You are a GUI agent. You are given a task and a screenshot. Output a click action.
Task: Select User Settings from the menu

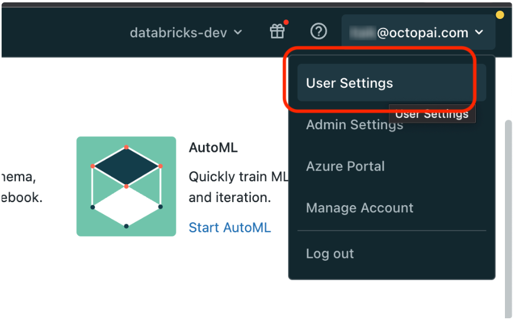(349, 83)
